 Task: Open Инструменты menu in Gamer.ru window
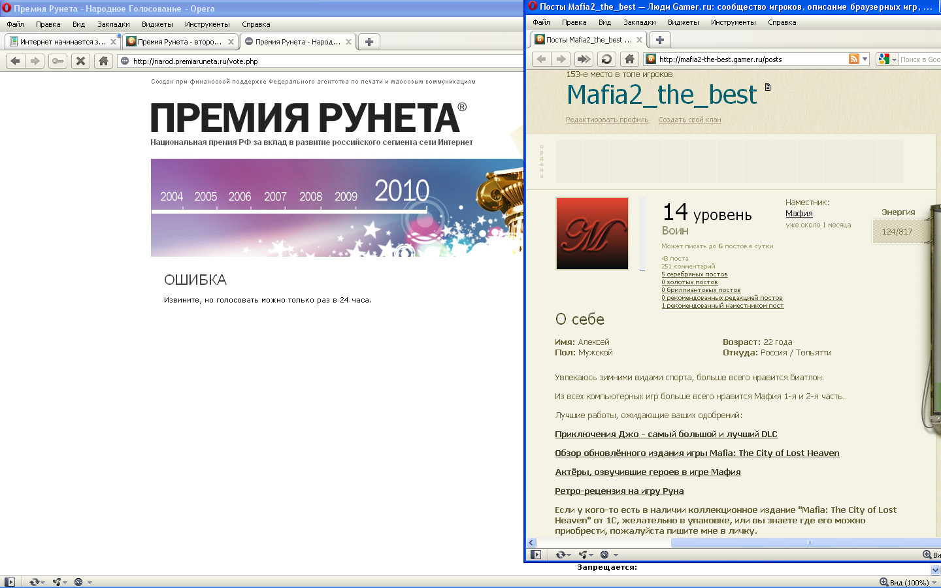(x=733, y=22)
